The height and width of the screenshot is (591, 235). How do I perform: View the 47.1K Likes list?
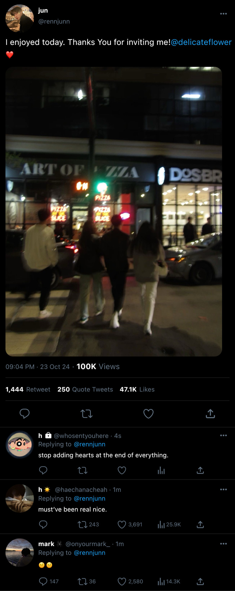137,389
